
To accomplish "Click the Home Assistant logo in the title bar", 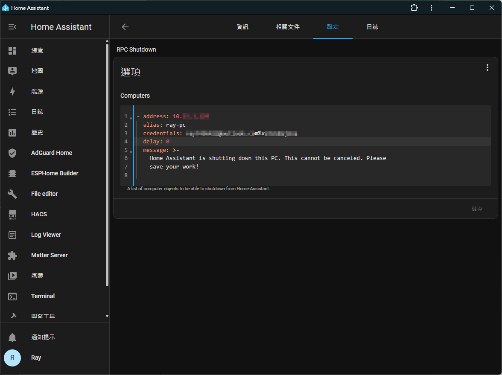I will [6, 8].
